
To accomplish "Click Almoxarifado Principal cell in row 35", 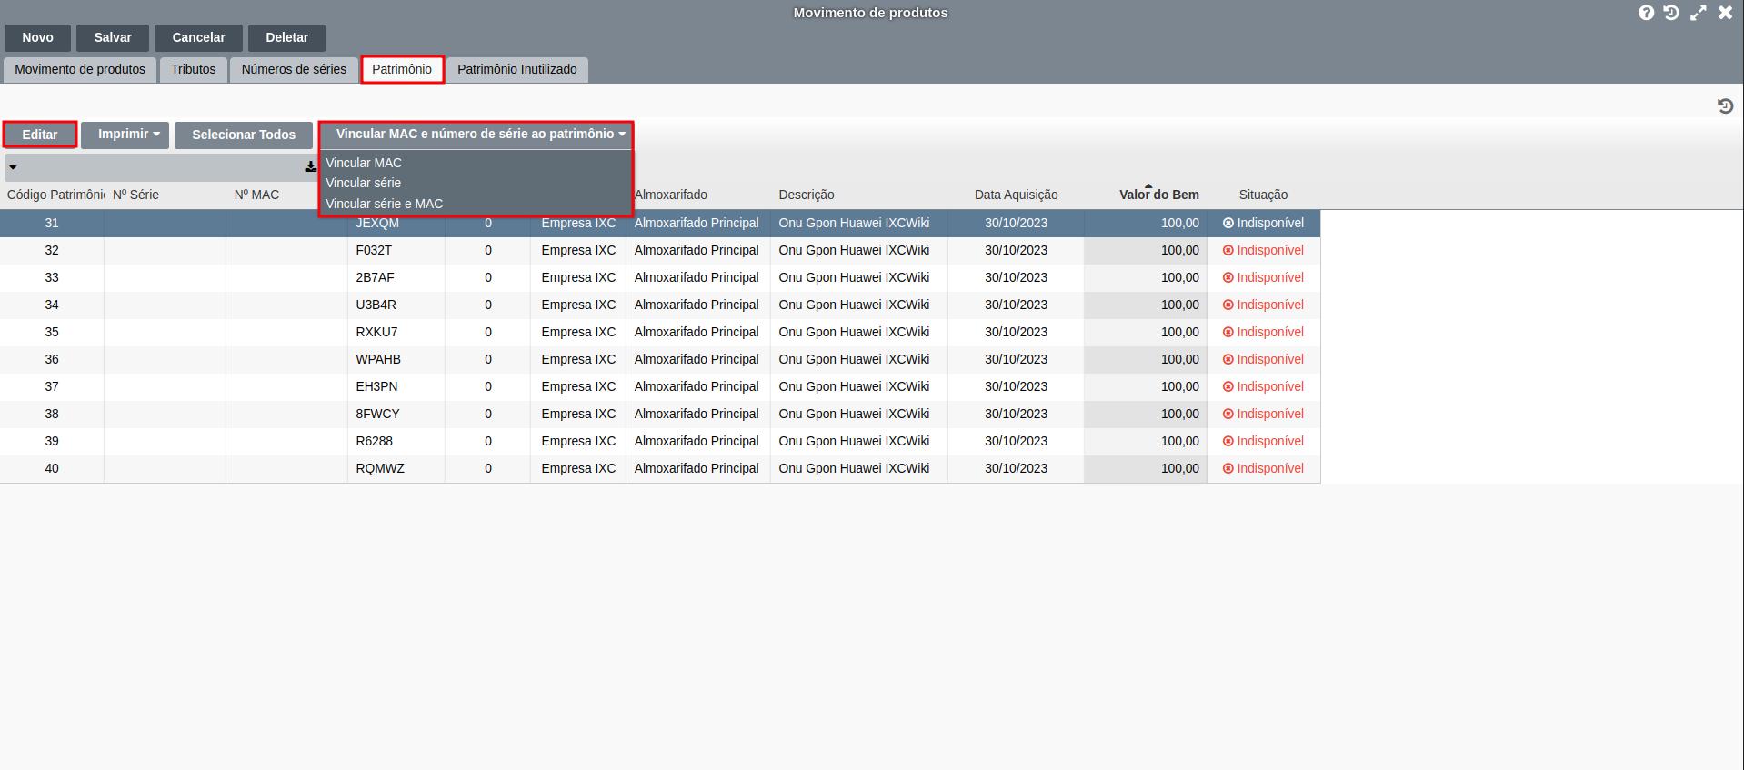I will point(697,332).
